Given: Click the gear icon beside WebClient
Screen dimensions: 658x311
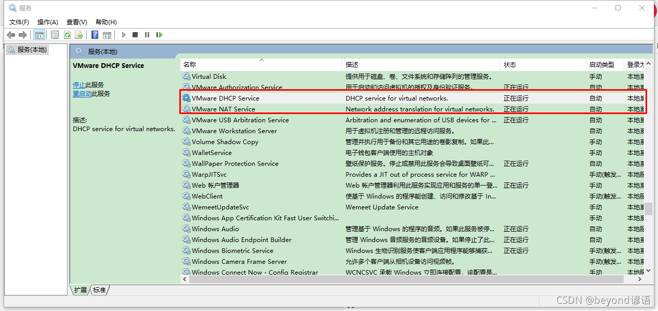Looking at the screenshot, I should (x=186, y=196).
